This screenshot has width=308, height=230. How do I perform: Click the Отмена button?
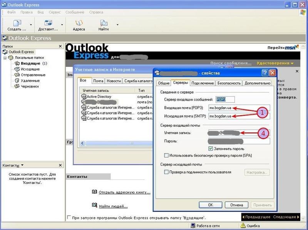[x=236, y=205]
